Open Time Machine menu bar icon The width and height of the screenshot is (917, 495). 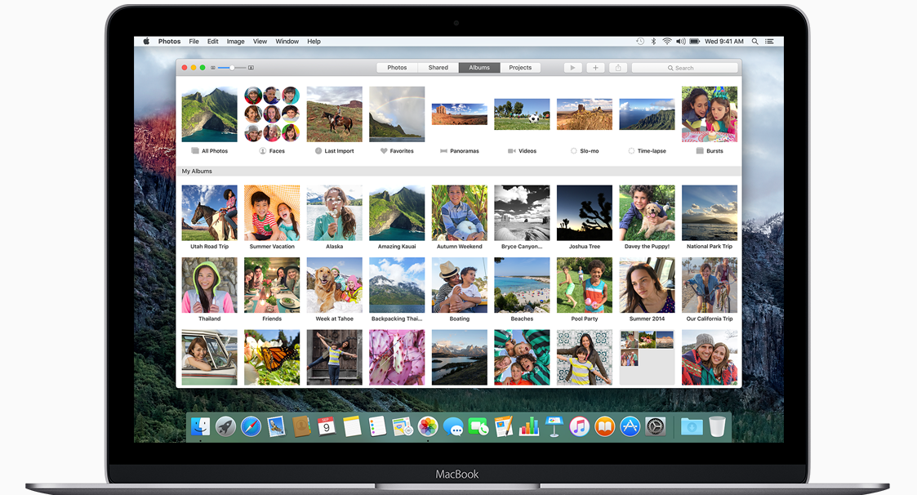click(640, 42)
